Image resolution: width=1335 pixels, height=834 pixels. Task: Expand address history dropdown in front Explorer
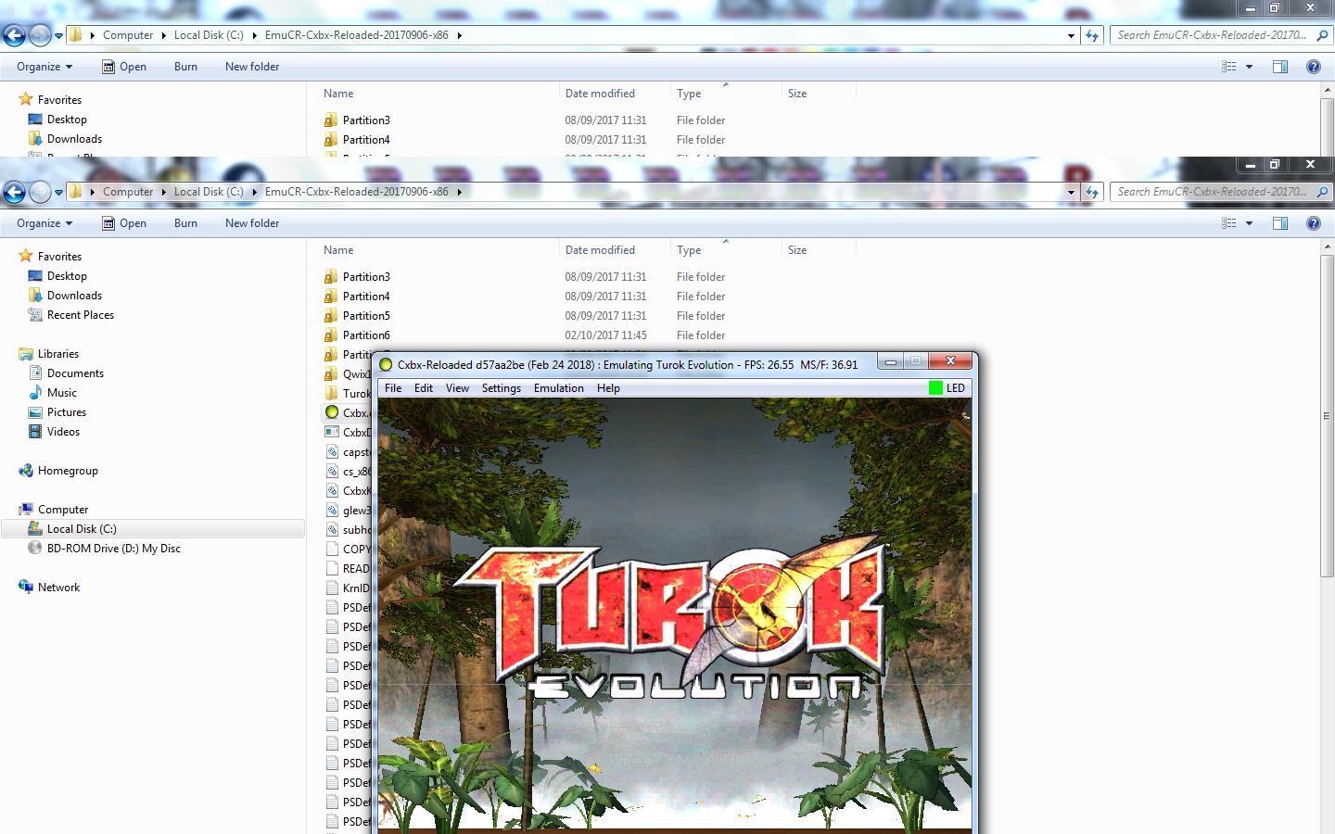tap(1071, 193)
